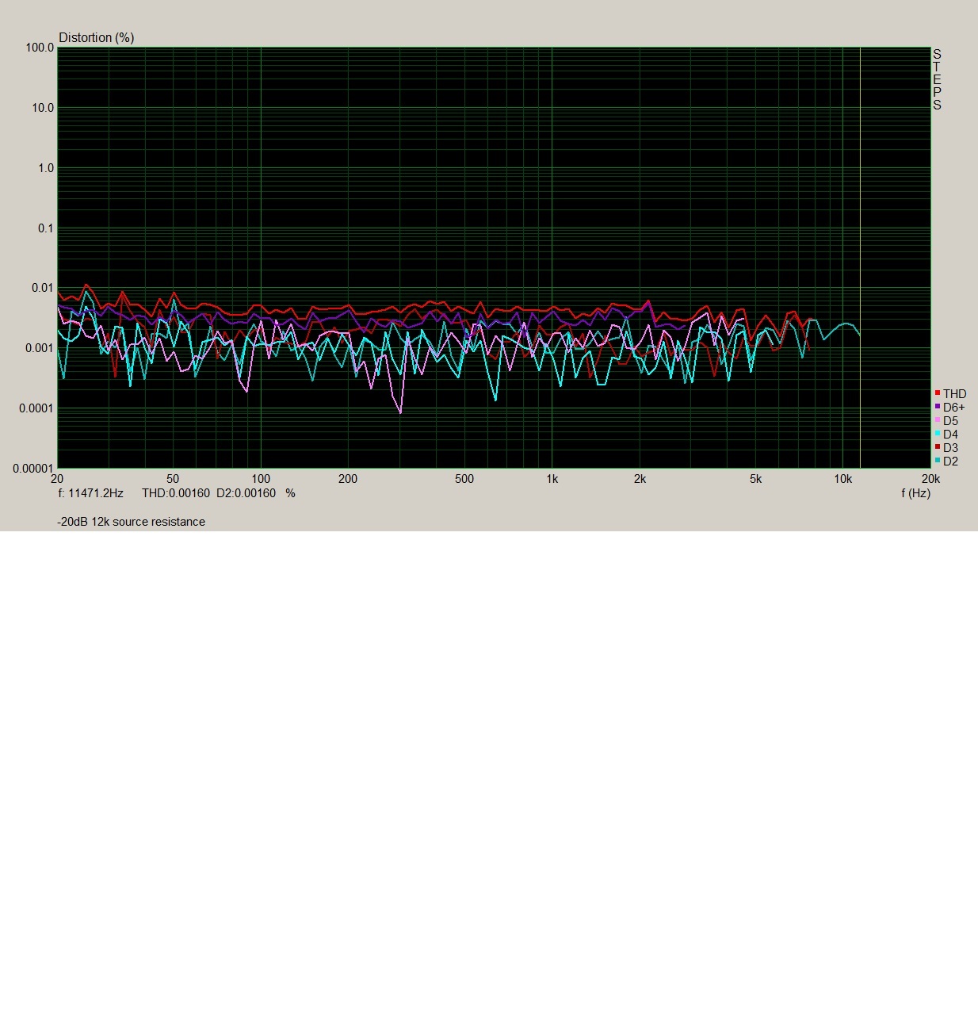
Task: Click the f (Hz) axis label
Action: [x=915, y=493]
